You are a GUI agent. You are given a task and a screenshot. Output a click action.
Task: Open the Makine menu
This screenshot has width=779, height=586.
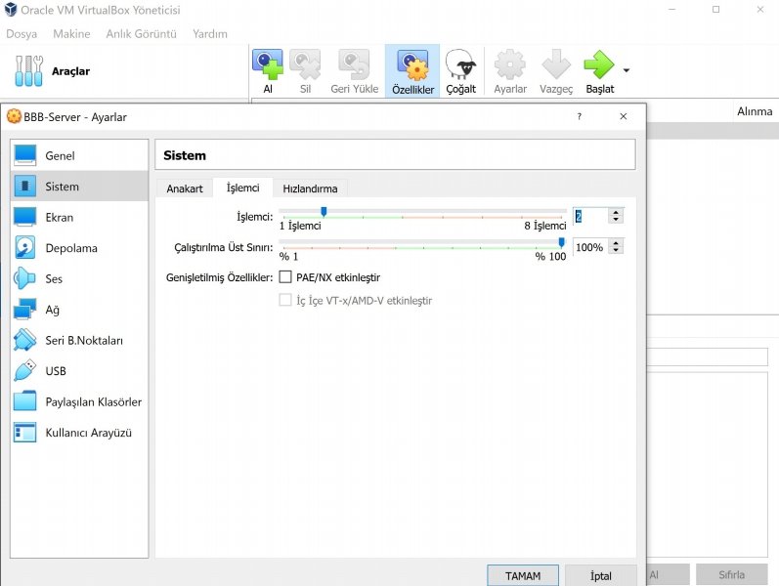pyautogui.click(x=71, y=33)
